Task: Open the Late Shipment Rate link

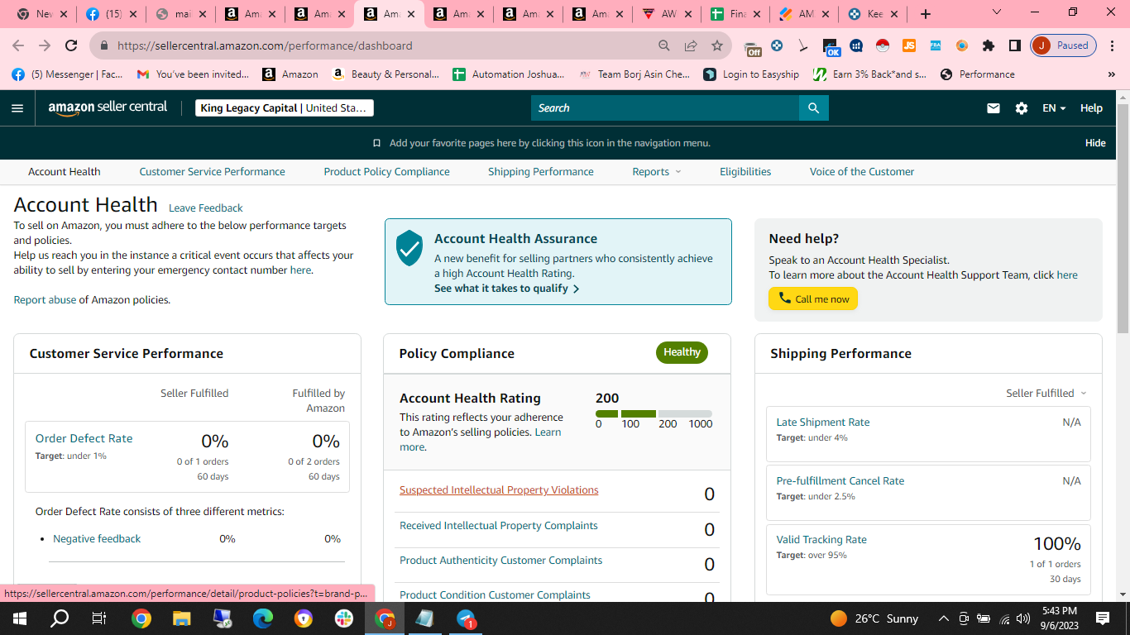Action: click(x=823, y=423)
